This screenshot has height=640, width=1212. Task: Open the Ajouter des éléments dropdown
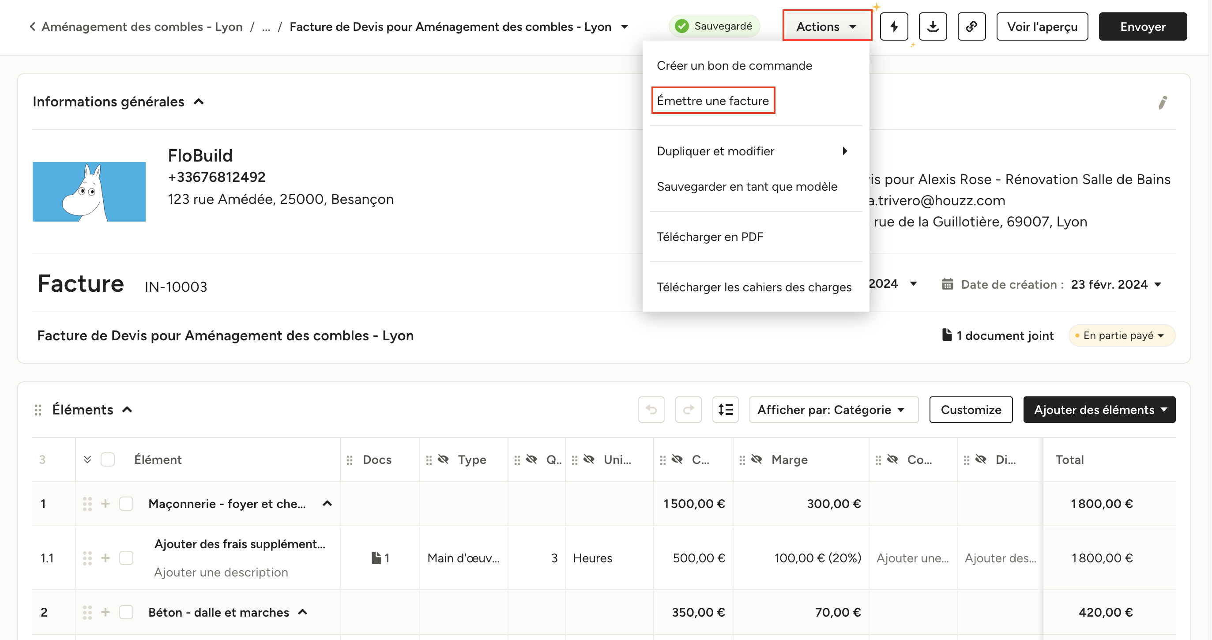pyautogui.click(x=1099, y=410)
